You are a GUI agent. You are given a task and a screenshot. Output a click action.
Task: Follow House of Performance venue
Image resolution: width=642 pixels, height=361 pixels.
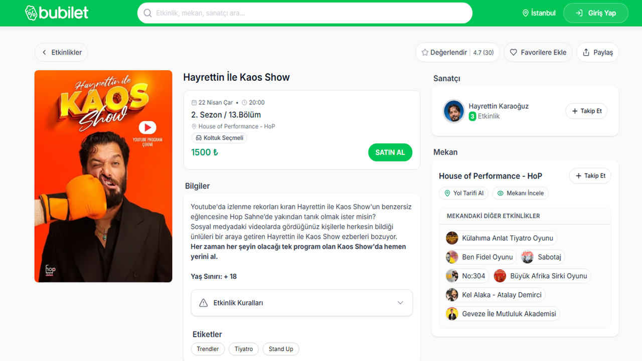(x=590, y=176)
